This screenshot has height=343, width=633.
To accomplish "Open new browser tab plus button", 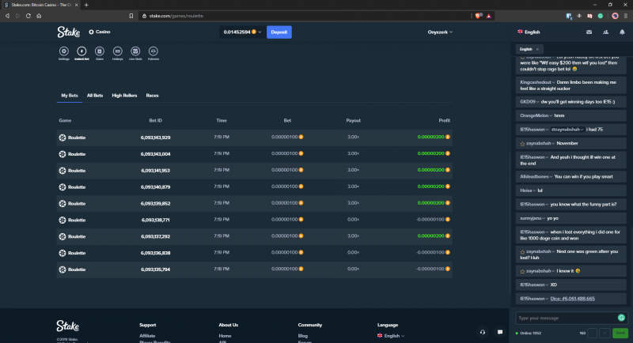I will (x=86, y=5).
